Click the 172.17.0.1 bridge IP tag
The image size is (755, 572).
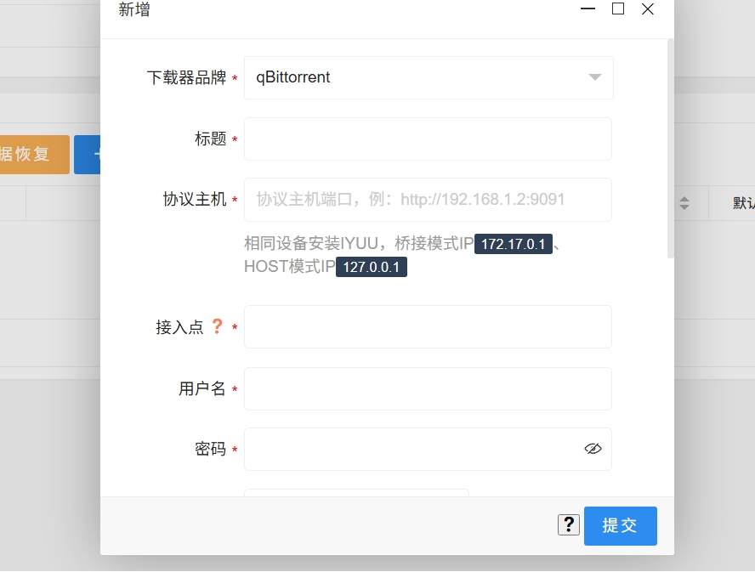[x=514, y=244]
